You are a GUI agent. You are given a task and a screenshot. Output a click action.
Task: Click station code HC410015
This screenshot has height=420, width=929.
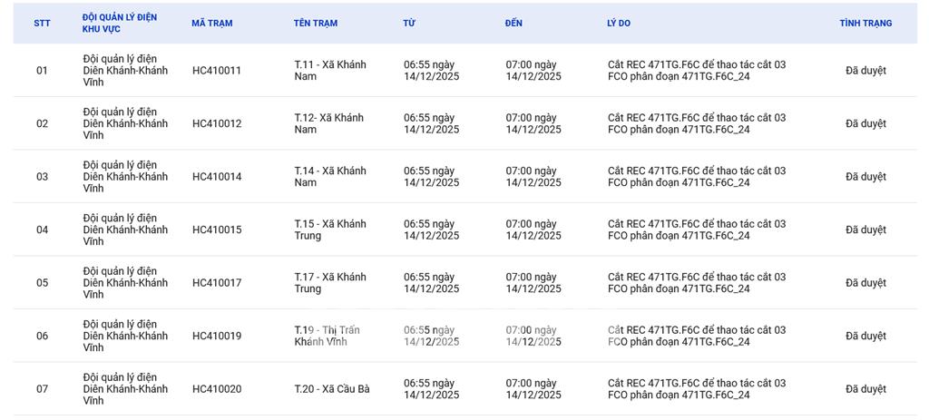[x=217, y=230]
